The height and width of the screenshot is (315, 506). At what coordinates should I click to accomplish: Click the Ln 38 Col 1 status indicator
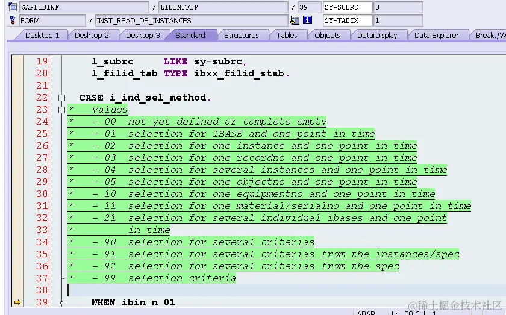pos(413,313)
